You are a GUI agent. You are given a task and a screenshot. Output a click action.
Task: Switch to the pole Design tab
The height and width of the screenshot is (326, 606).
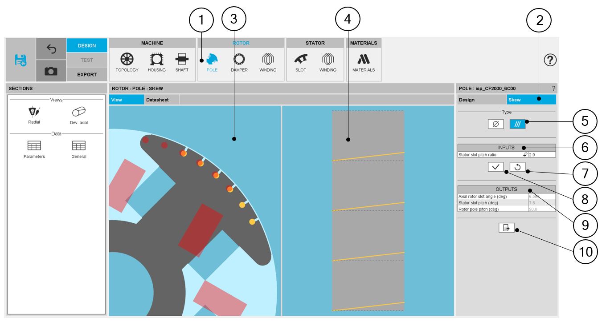pos(481,100)
